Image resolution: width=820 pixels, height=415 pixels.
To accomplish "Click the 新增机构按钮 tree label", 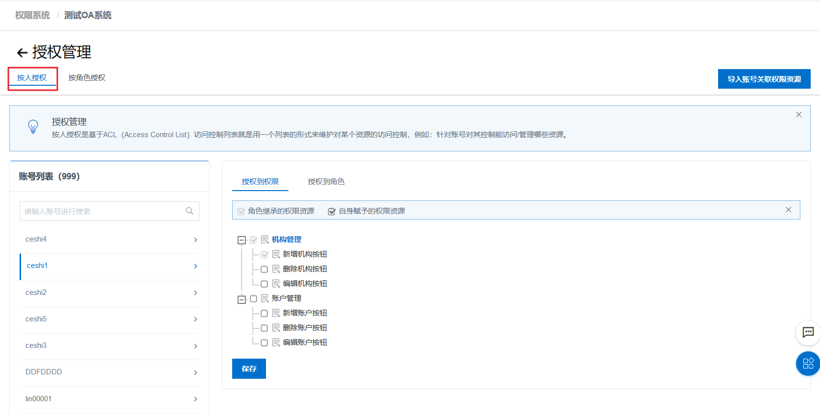I will click(x=305, y=254).
